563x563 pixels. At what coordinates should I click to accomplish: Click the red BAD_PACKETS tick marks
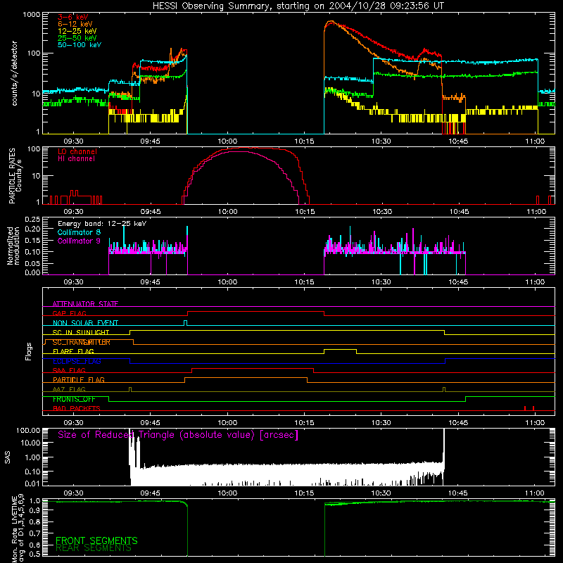529,408
